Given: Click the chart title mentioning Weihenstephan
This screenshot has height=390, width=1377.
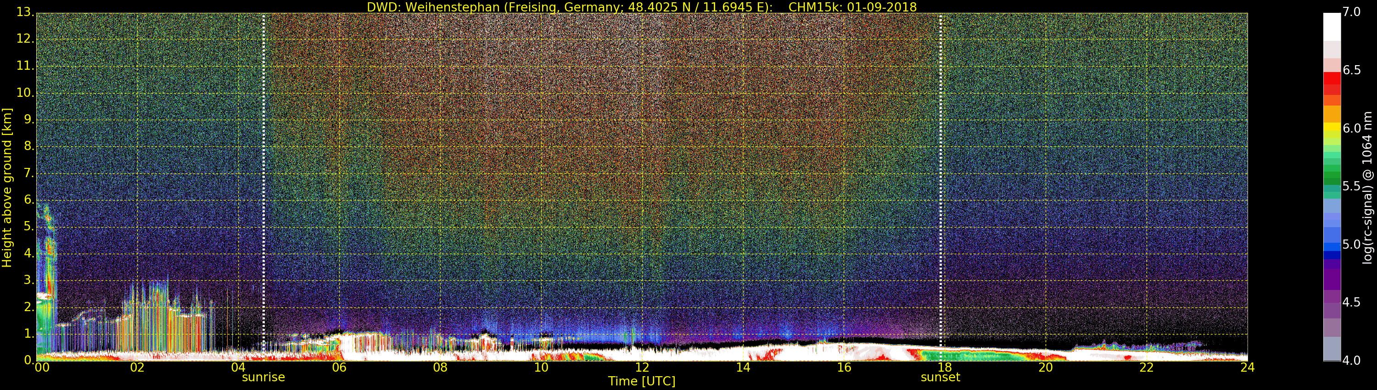Looking at the screenshot, I should (642, 7).
